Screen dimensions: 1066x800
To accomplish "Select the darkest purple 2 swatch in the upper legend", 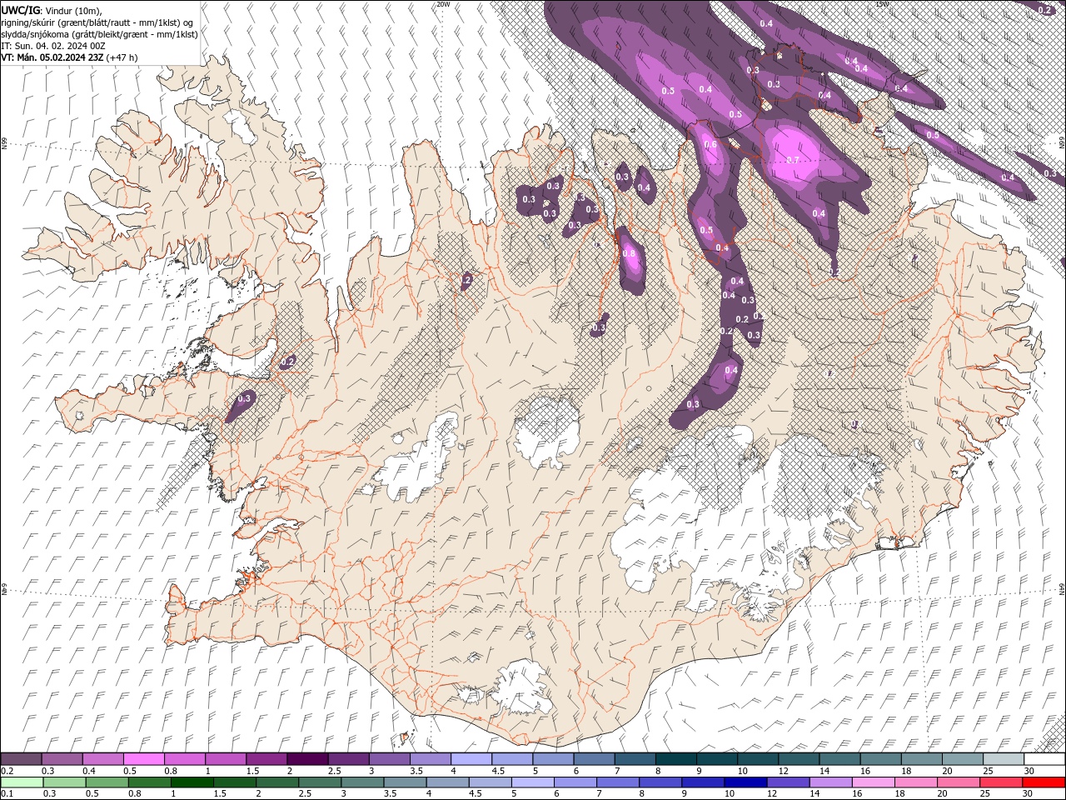I will coord(307,759).
